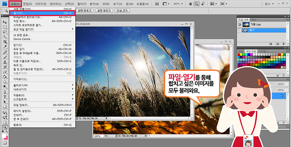The height and width of the screenshot is (147, 291).
Task: Select the Zoom tool in toolbox
Action: (5, 127)
